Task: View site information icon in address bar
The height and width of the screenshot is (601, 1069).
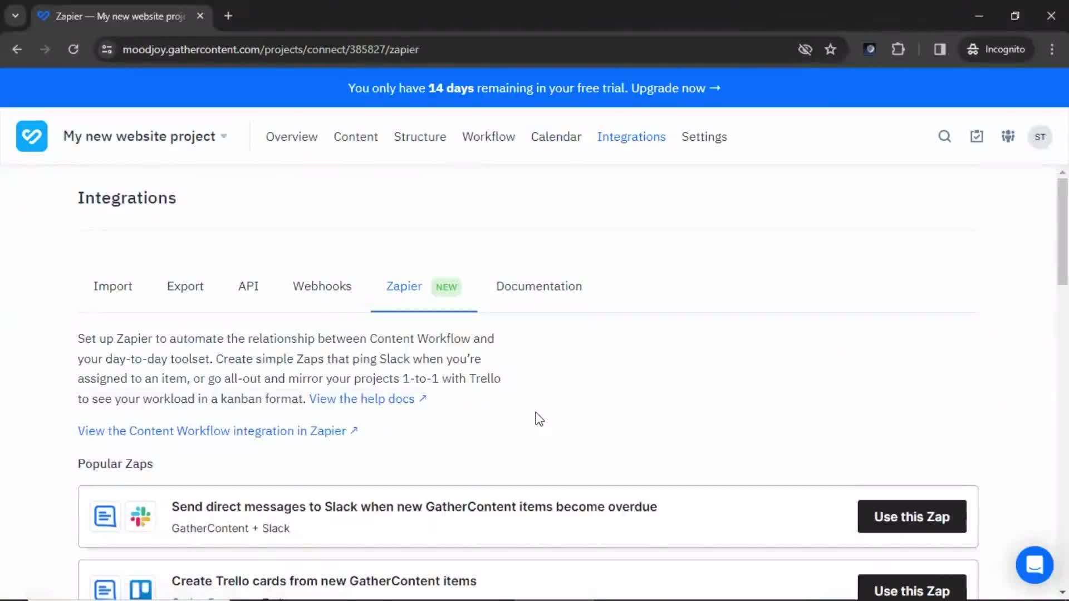Action: click(x=107, y=50)
